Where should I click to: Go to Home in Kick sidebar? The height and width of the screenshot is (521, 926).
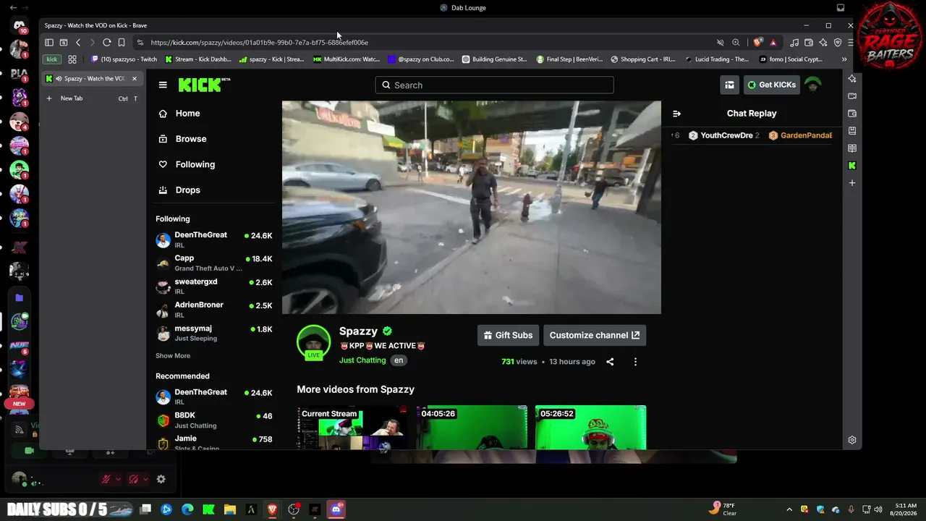(187, 114)
